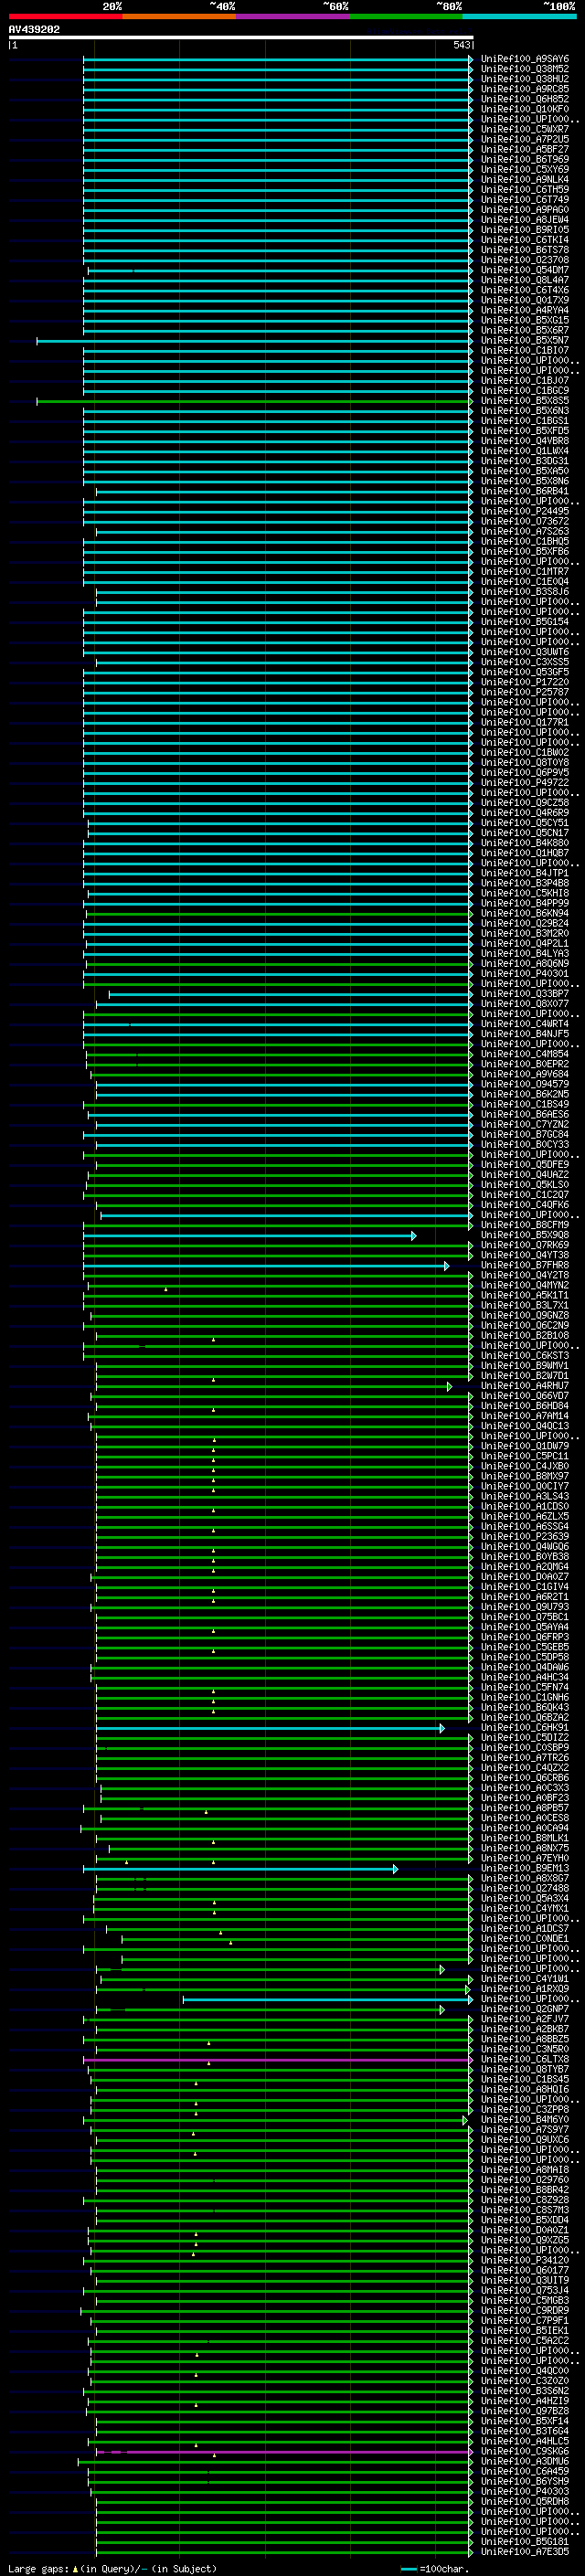Select the UniRef100_B5X9Q8 label
585x2576 pixels.
pos(525,1235)
